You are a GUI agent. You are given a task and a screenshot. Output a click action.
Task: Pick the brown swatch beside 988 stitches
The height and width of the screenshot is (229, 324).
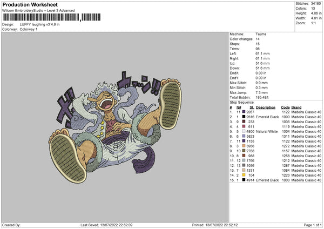(244, 156)
